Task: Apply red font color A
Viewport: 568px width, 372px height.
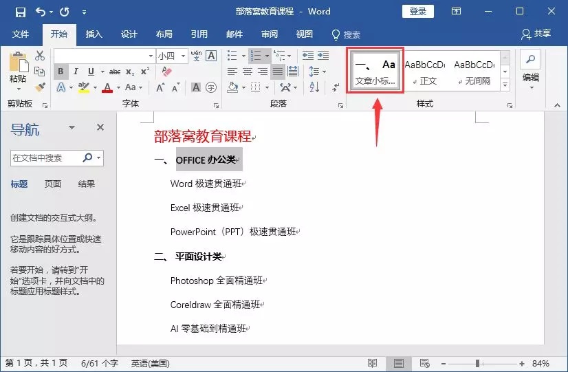Action: 107,87
